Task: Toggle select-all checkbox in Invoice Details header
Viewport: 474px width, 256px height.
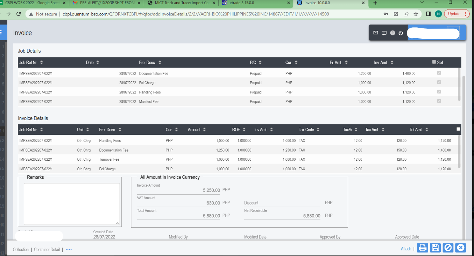Action: (459, 129)
